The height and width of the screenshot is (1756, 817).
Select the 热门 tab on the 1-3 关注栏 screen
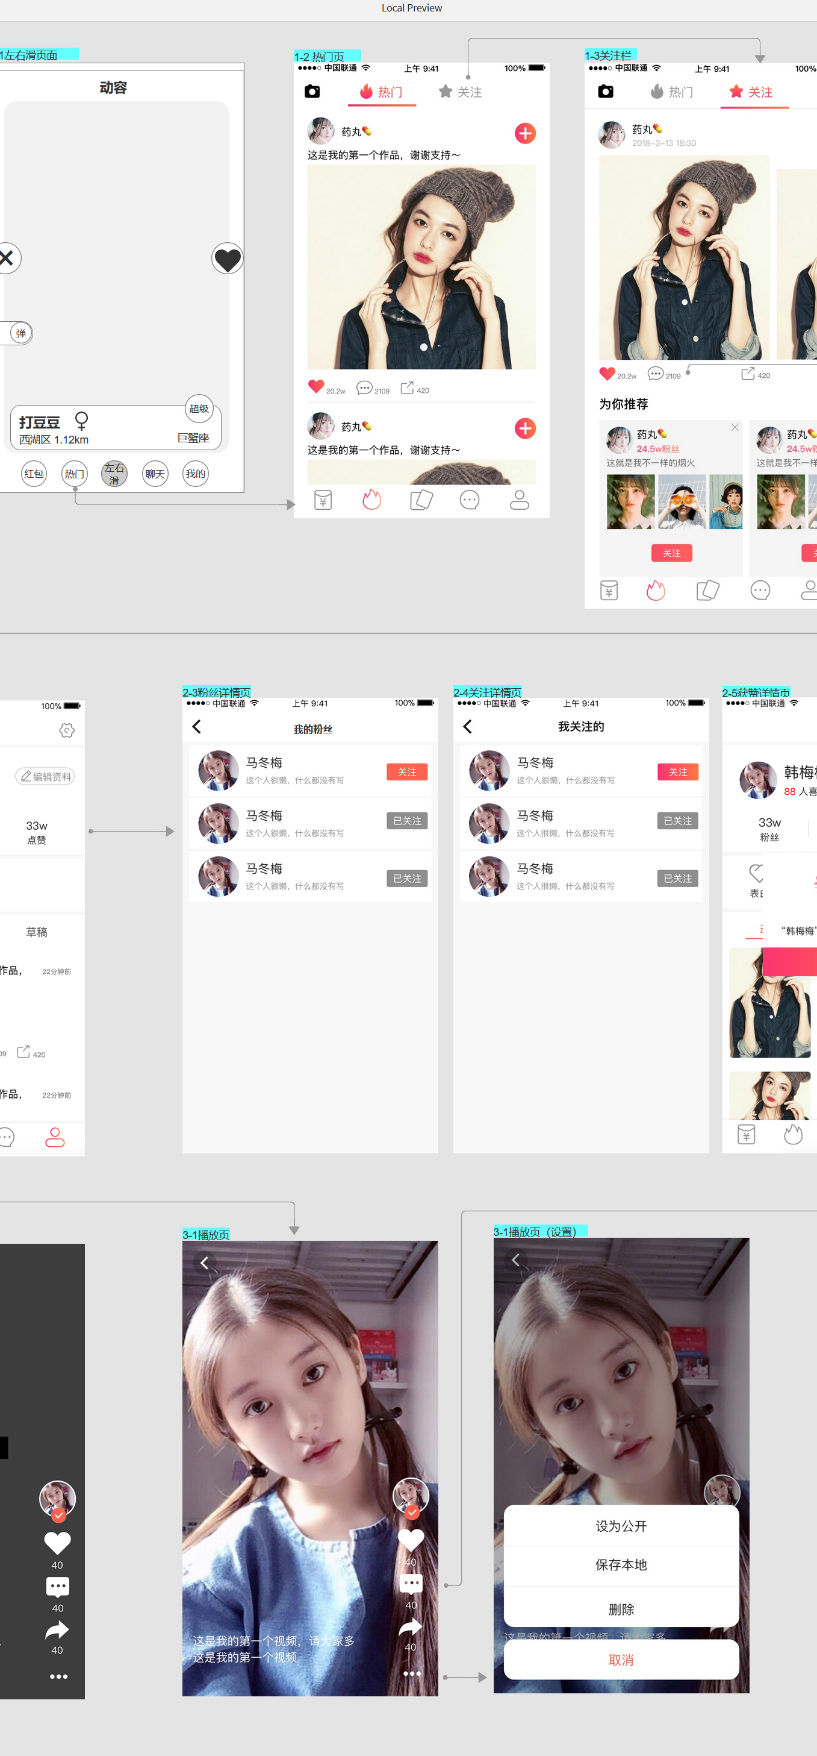672,92
